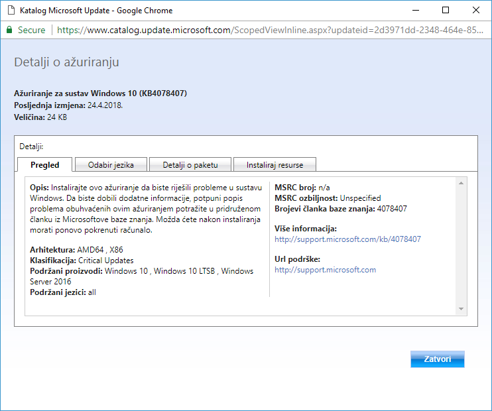The height and width of the screenshot is (411, 492).
Task: Click the 'Opis:' label
Action: [x=39, y=188]
